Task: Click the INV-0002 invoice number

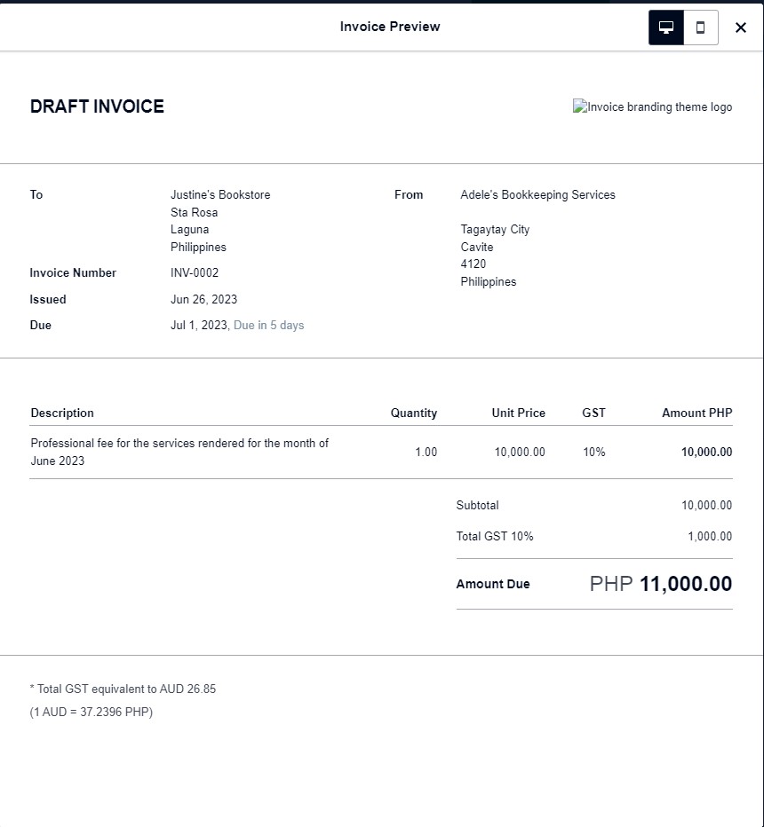Action: pyautogui.click(x=195, y=273)
